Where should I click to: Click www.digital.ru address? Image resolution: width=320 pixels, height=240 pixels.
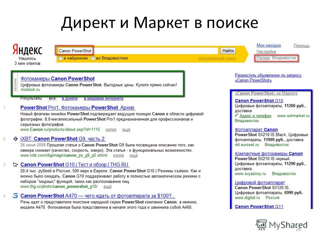(x=247, y=198)
